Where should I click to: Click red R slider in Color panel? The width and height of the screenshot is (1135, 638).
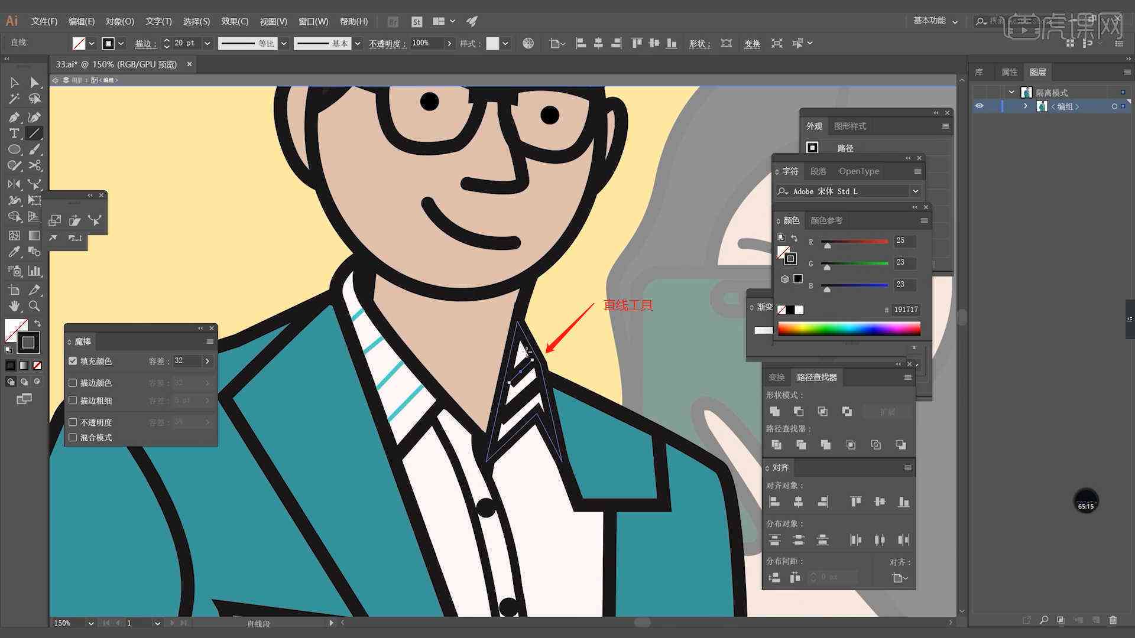click(855, 242)
